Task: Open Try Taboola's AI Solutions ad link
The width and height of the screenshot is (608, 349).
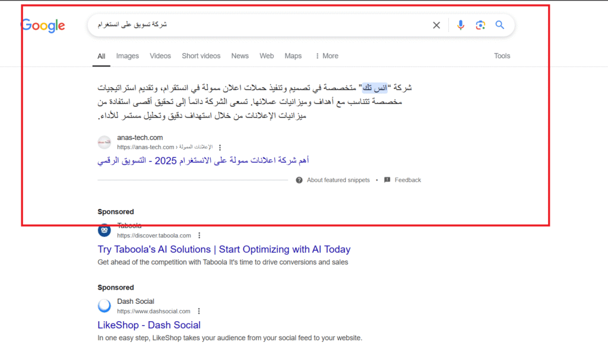Action: tap(224, 249)
